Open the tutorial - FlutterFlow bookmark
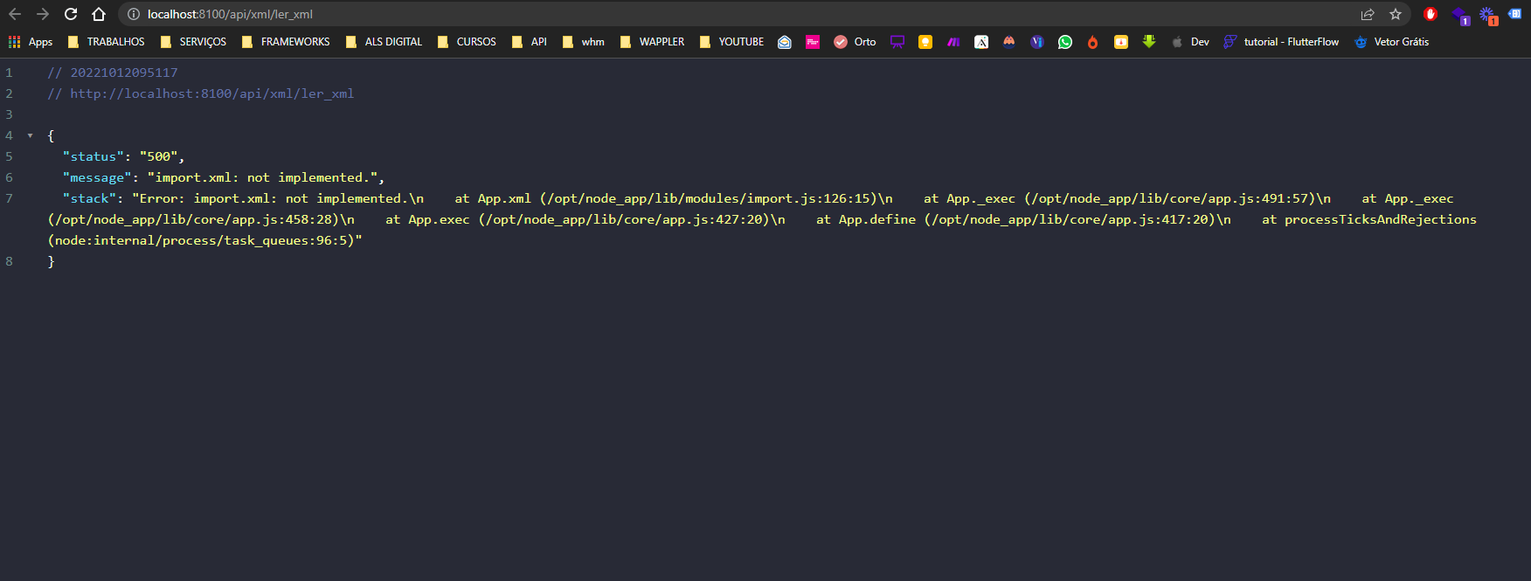 pos(1281,42)
